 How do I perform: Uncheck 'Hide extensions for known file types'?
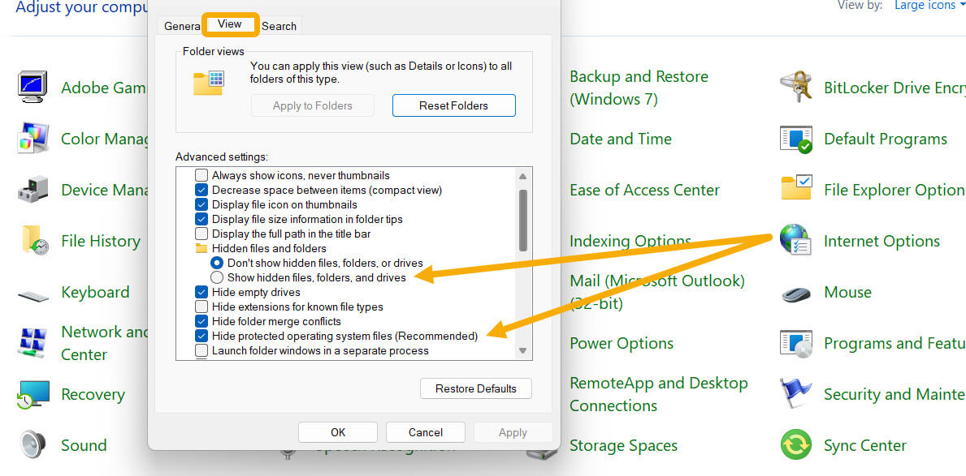pos(201,307)
